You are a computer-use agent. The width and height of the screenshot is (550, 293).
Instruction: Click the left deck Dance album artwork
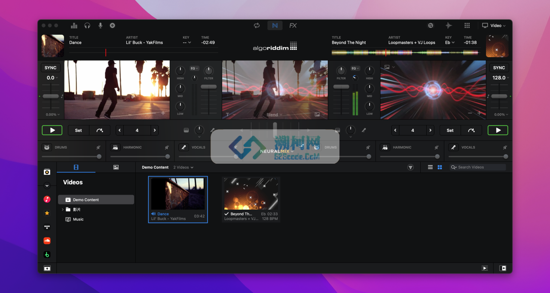tap(53, 46)
